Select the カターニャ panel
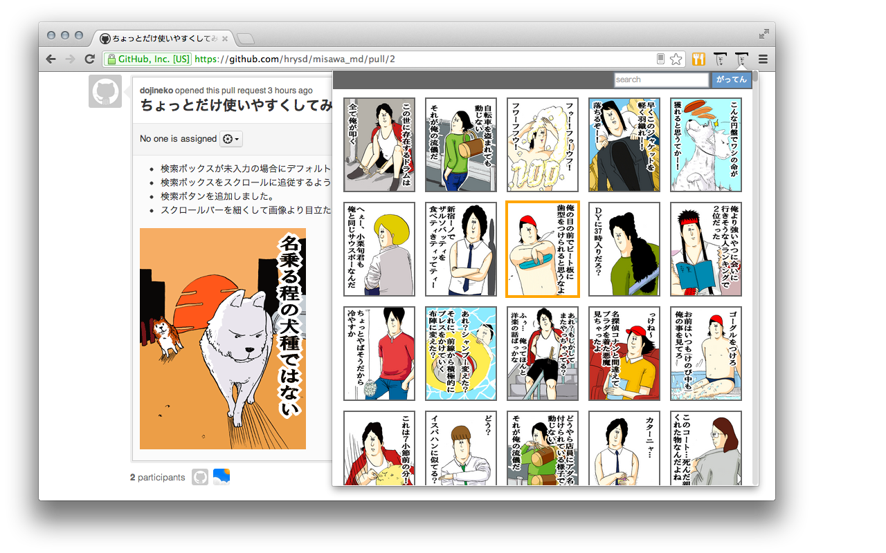The image size is (886, 553). [x=624, y=448]
